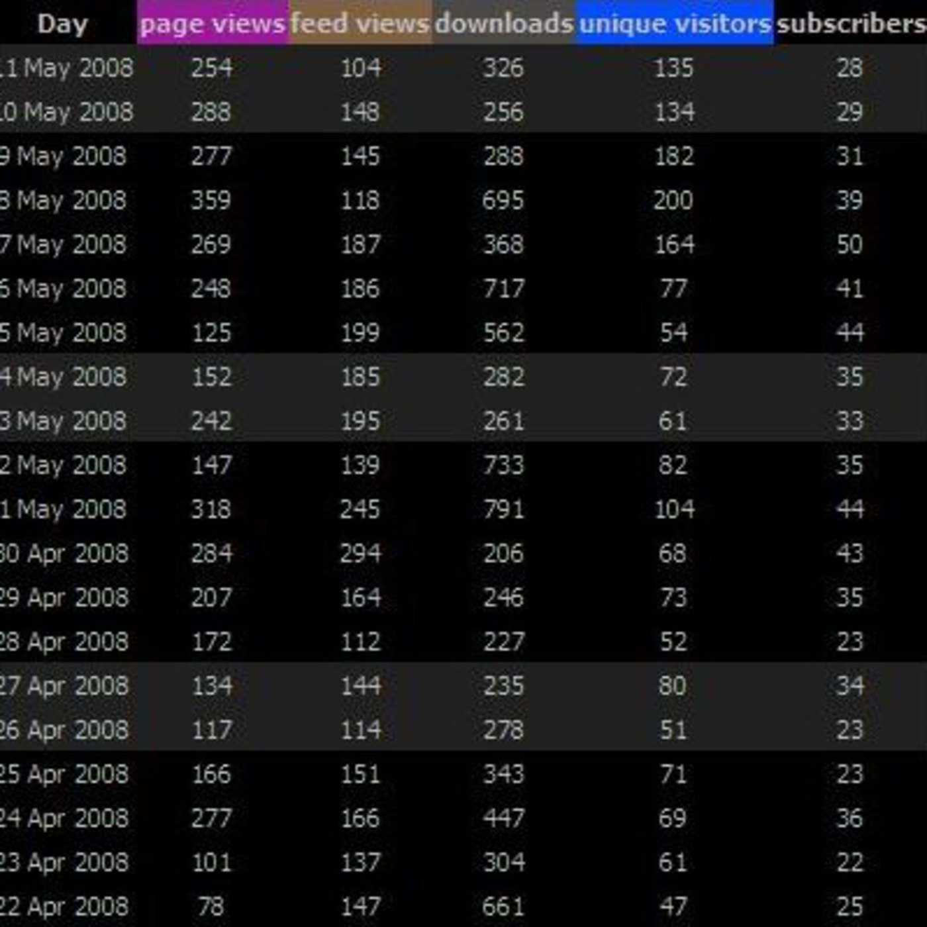Select page views value 78 in last row

coord(211,906)
